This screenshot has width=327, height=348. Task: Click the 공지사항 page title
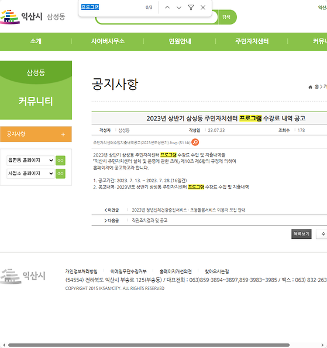coord(115,84)
